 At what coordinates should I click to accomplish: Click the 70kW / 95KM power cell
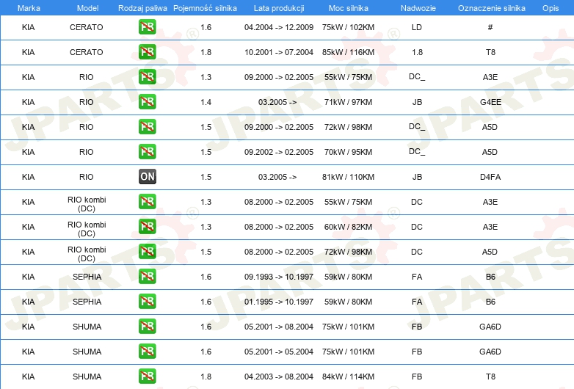pyautogui.click(x=348, y=152)
